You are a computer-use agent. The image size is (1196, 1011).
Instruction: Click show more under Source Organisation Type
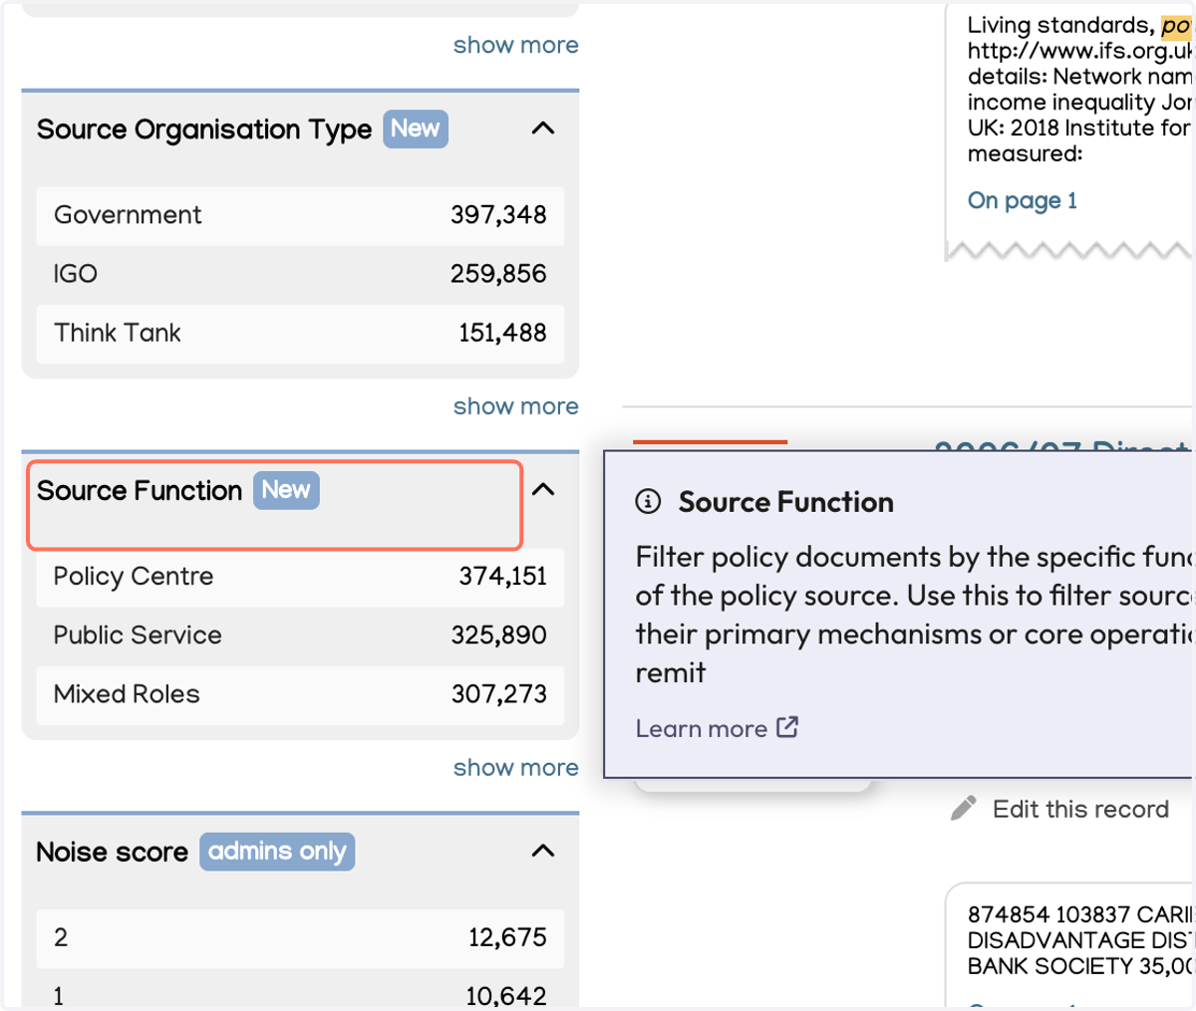pos(515,406)
